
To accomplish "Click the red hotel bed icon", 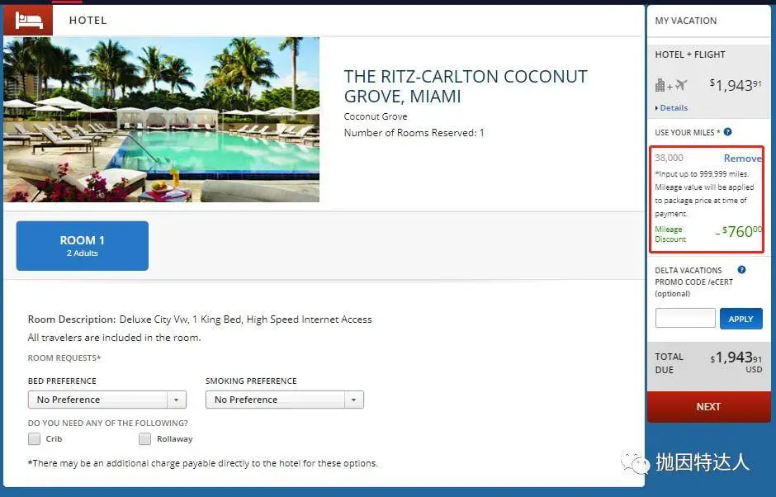I will (x=27, y=20).
